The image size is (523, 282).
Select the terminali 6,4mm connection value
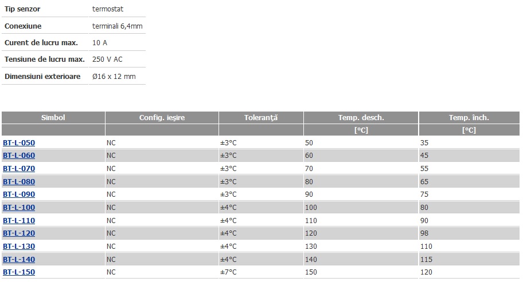[118, 26]
